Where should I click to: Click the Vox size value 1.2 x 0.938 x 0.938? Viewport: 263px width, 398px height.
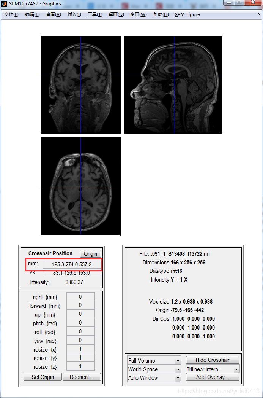tap(192, 302)
